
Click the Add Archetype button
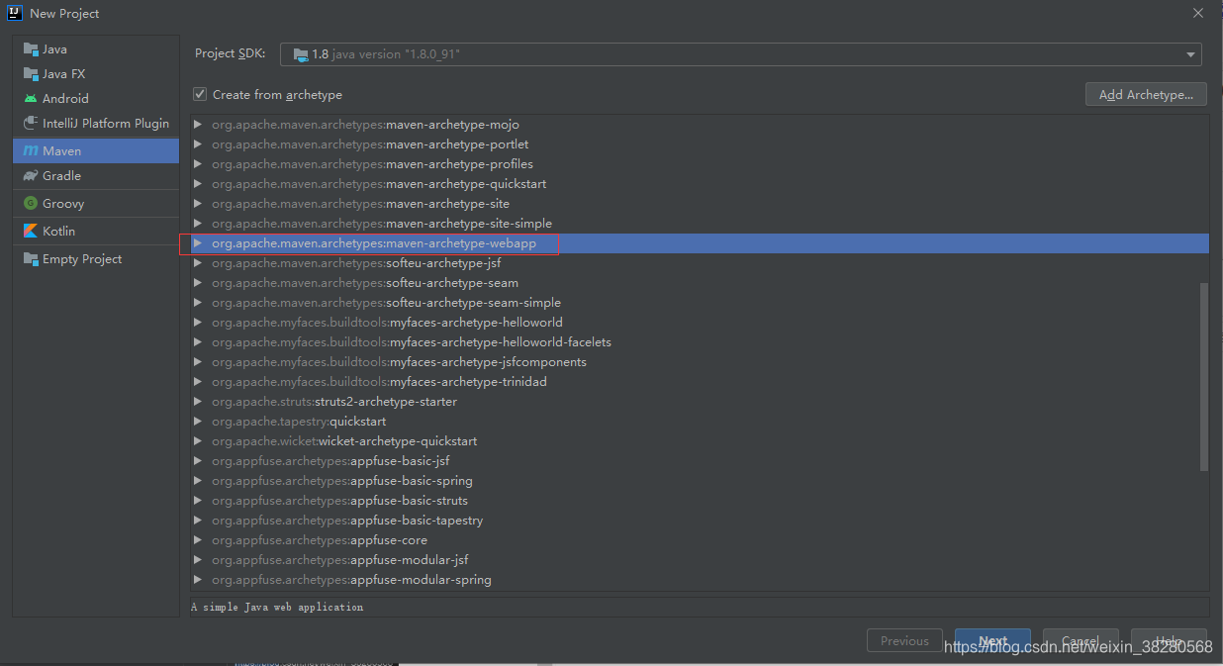point(1146,94)
